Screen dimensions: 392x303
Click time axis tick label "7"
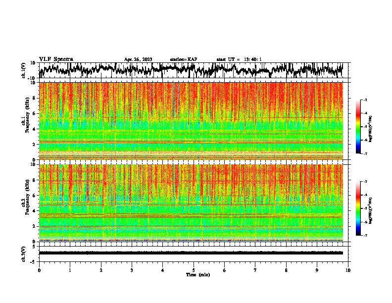coord(255,270)
